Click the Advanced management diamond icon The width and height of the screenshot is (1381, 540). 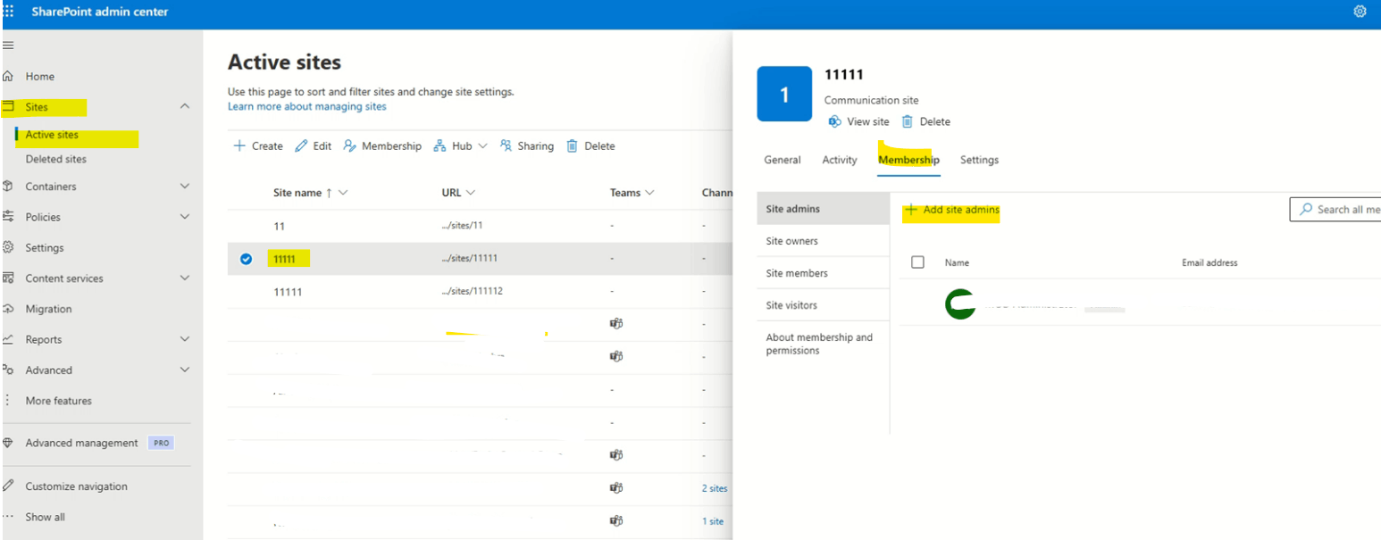tap(8, 443)
